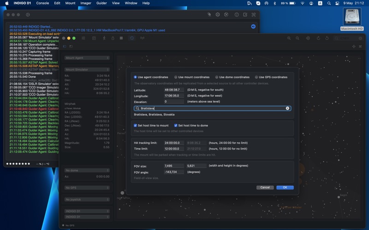Viewport: 369px width, 230px height.
Task: Expand the No dome selector
Action: [87, 170]
